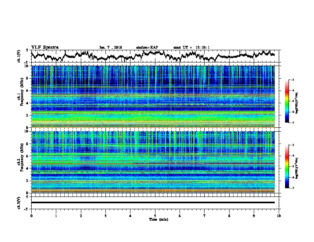This screenshot has height=242, width=314.
Task: Click the ch.1 spectrogram color scale bar
Action: (287, 101)
